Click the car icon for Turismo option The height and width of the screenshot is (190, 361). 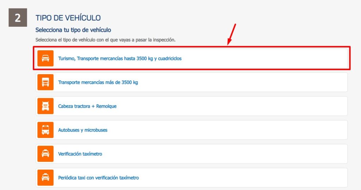point(45,58)
